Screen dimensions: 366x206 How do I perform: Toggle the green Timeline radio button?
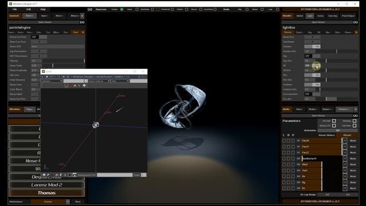(x=122, y=9)
